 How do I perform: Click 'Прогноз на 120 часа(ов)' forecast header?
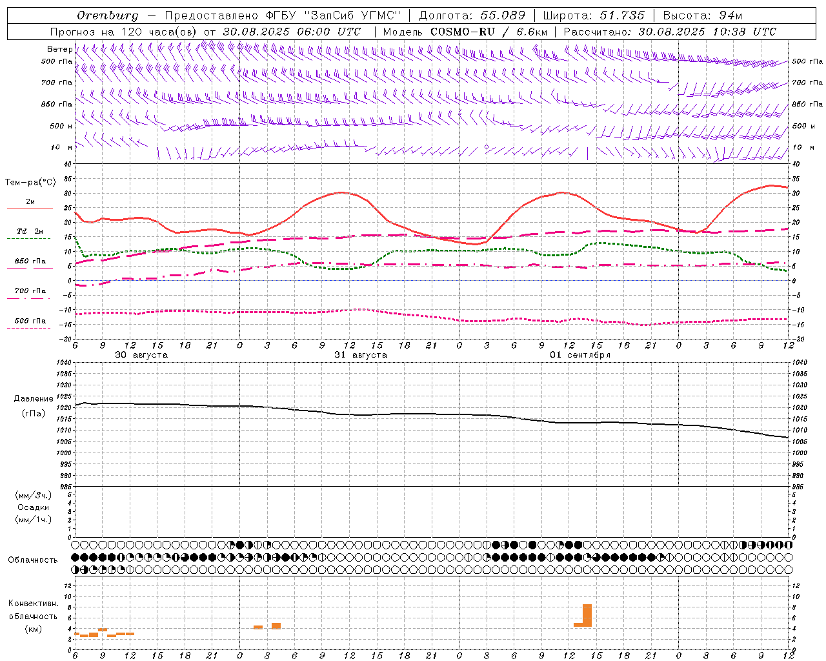[124, 32]
